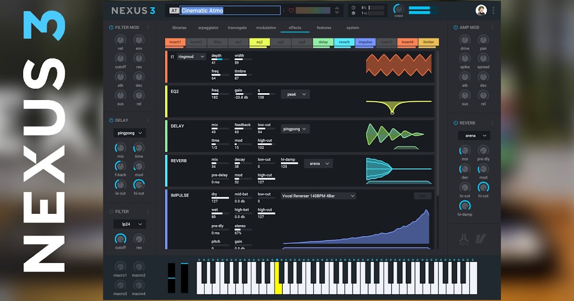Screen dimensions: 574x301
Task: Open the pingpong dropdown in Delay row
Action: click(295, 129)
